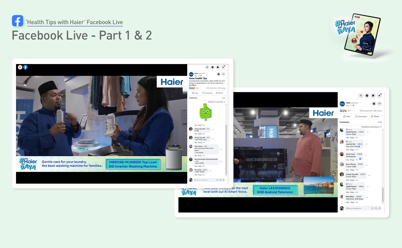Click the Facebook logo icon in the corner

tap(25, 67)
